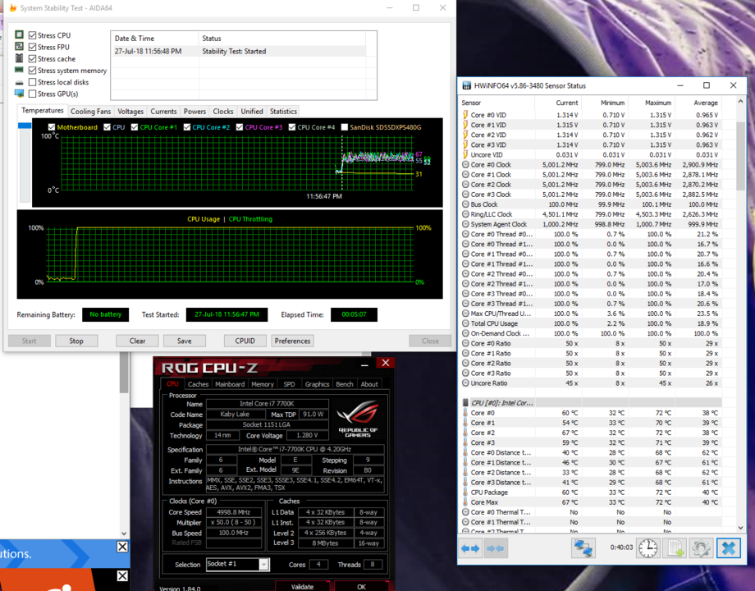Click the Republic of Gamers logo in CPU-Z

[x=358, y=418]
